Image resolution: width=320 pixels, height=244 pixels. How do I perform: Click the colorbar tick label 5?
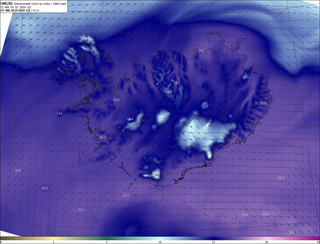point(107,242)
